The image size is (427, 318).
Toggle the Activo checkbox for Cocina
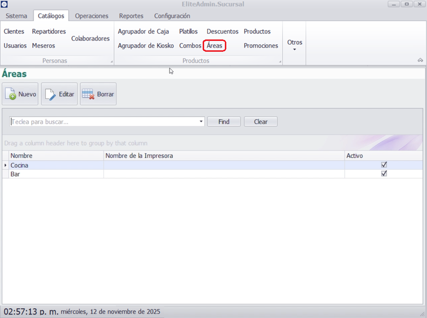tap(384, 165)
